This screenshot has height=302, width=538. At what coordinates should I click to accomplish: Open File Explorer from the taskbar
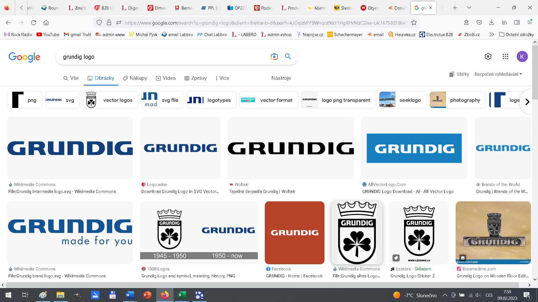pos(60,295)
